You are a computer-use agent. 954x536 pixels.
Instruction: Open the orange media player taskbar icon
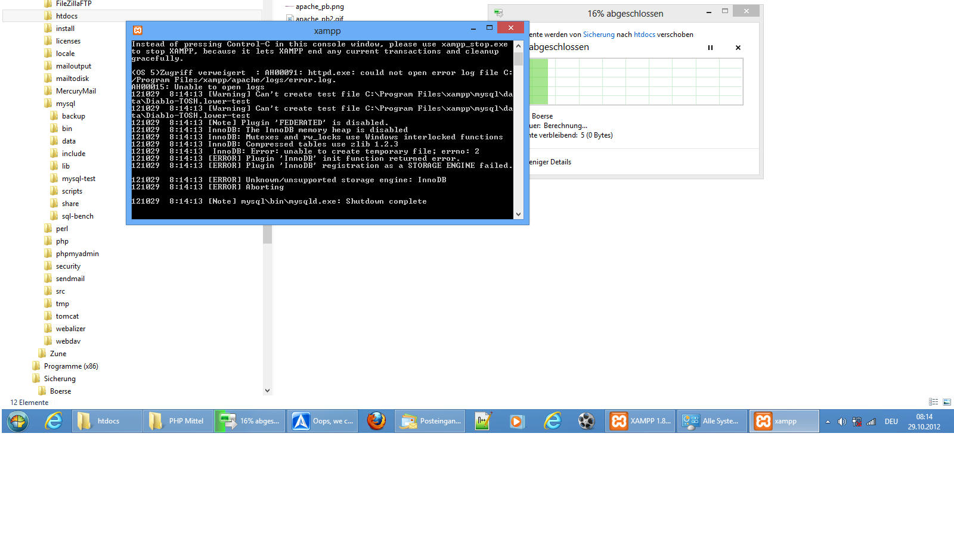516,421
